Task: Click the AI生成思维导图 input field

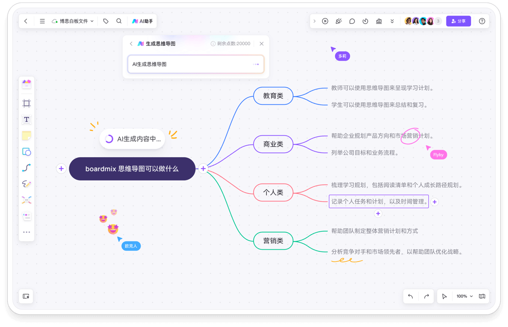Action: pos(196,64)
